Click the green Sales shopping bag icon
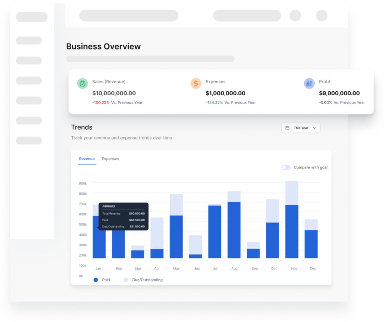This screenshot has width=384, height=322. click(82, 84)
